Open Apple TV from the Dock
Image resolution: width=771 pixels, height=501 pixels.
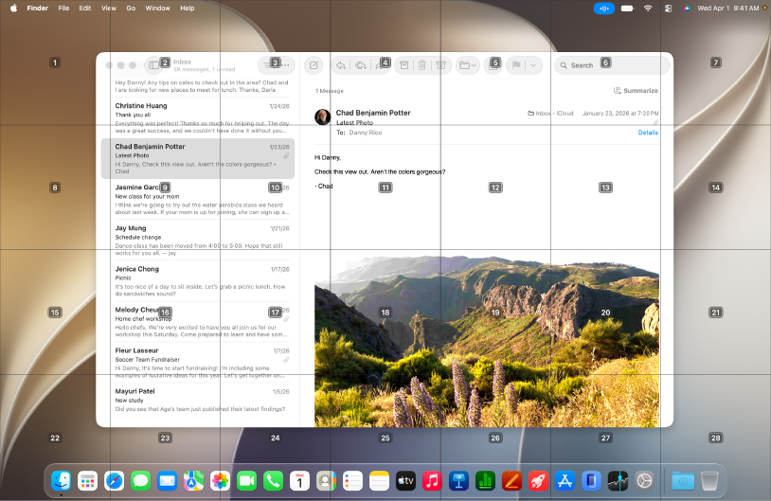tap(405, 481)
